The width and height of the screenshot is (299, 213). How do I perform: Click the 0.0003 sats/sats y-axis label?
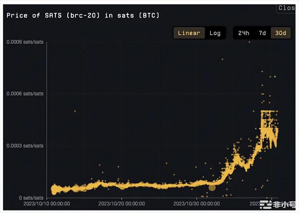25,146
